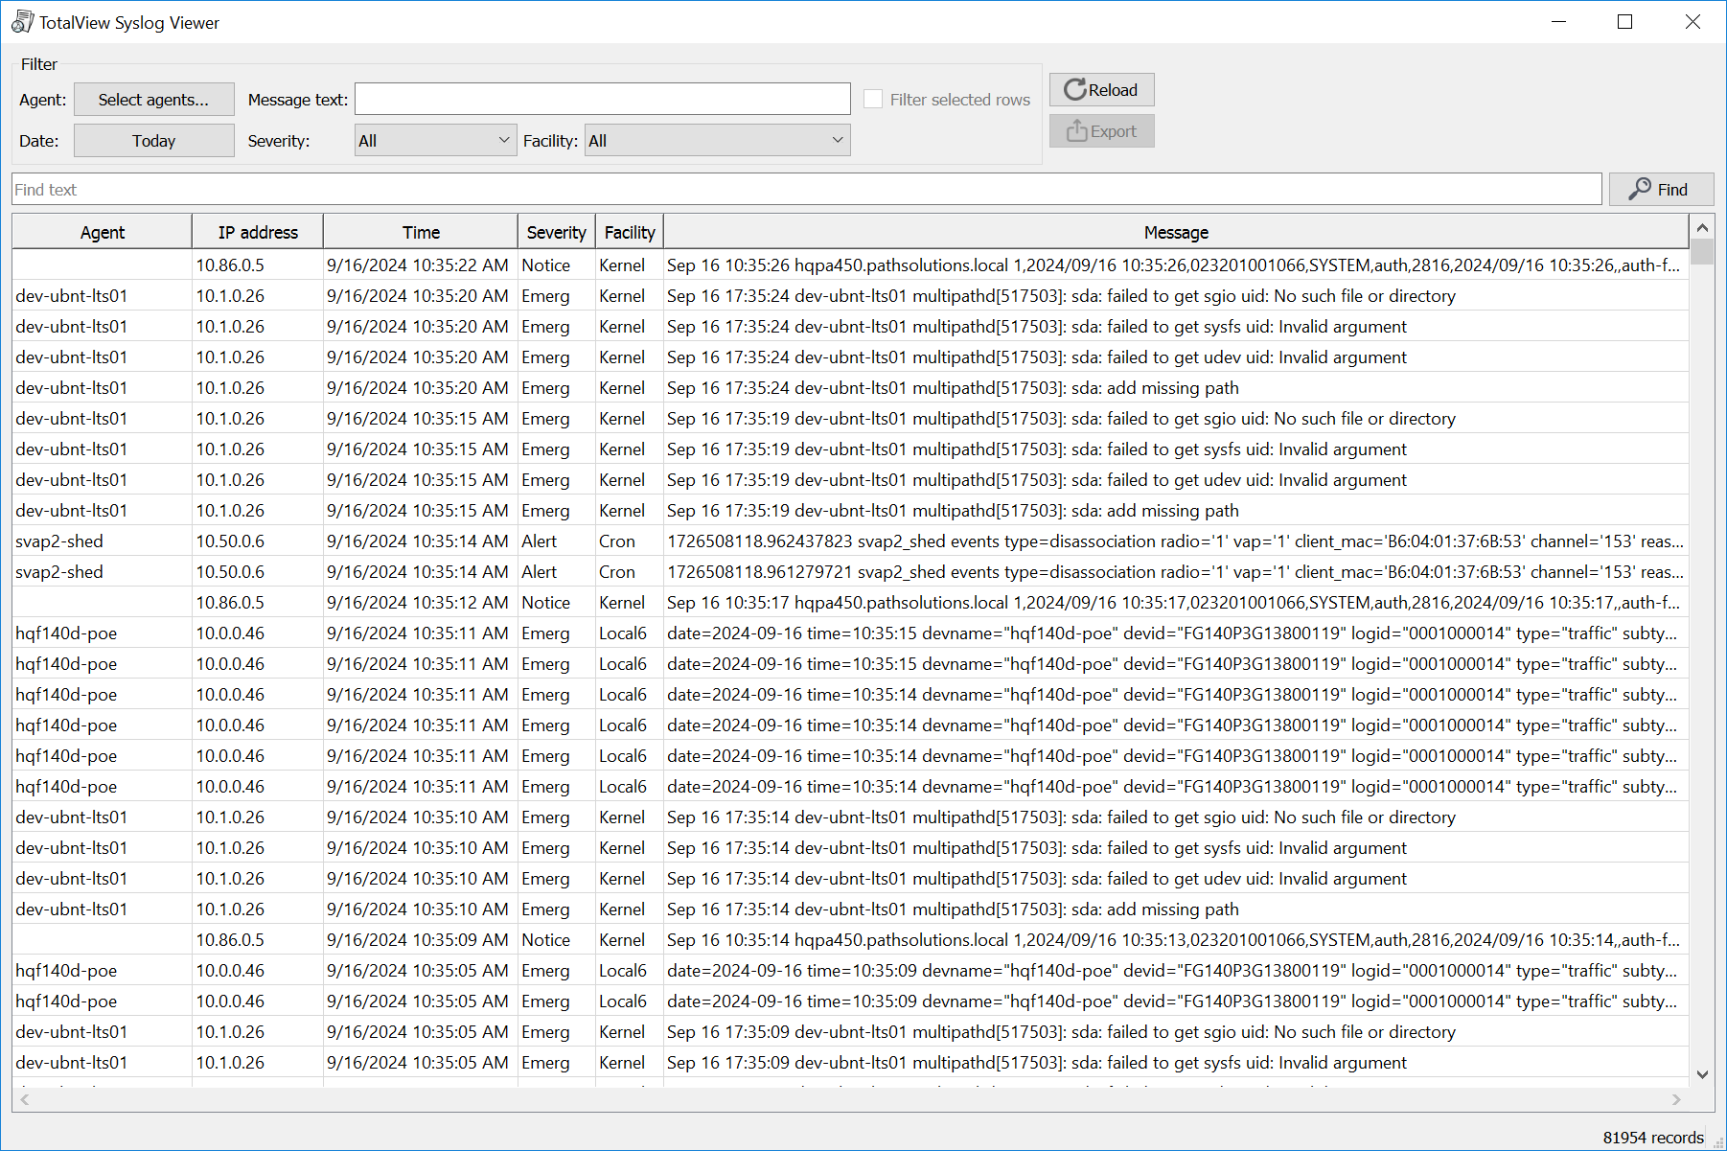Click the horizontal scrollbar right arrow
The width and height of the screenshot is (1727, 1151).
[x=1676, y=1099]
